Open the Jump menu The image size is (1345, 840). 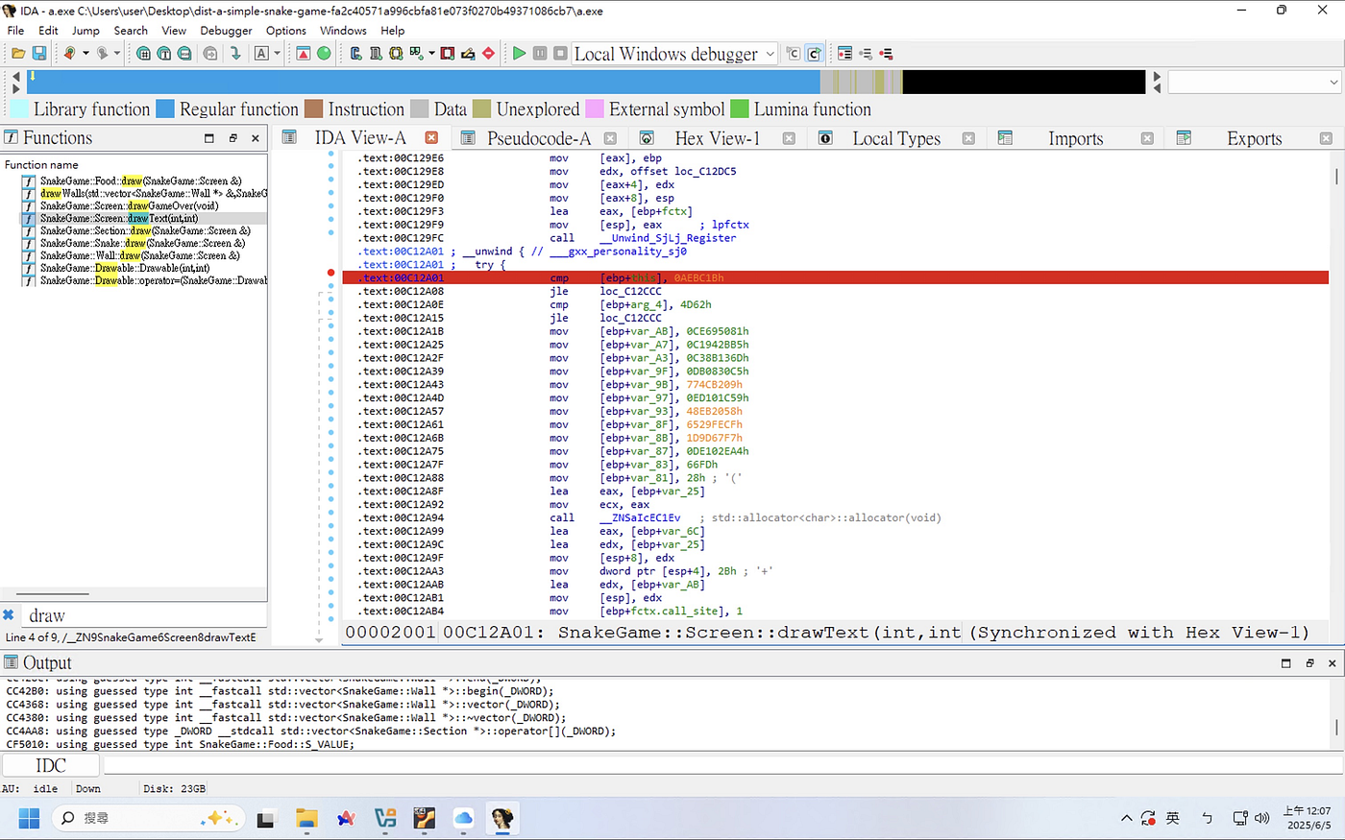(x=86, y=31)
